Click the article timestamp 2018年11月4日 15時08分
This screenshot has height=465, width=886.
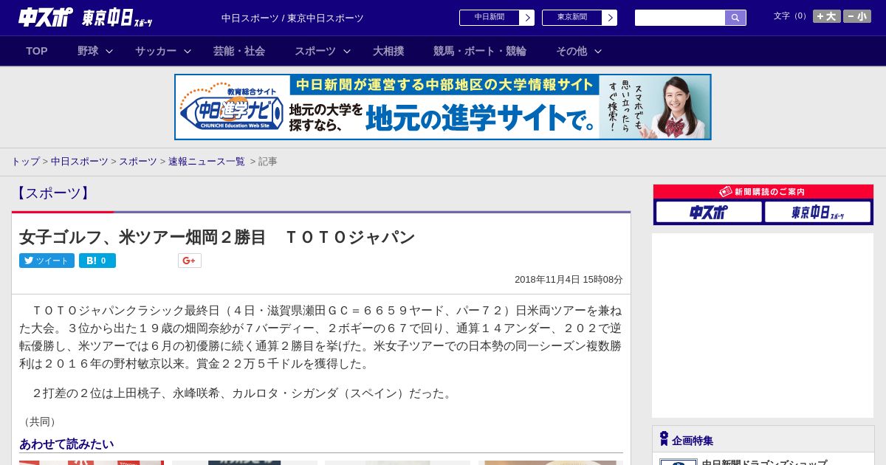click(569, 280)
